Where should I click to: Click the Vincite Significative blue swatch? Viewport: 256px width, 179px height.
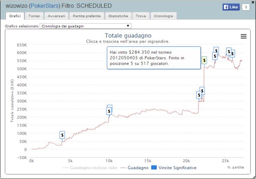click(154, 167)
